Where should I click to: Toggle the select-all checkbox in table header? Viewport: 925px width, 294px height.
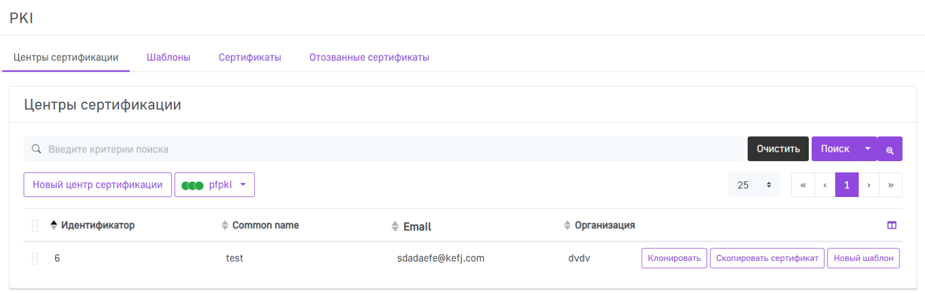click(x=35, y=226)
